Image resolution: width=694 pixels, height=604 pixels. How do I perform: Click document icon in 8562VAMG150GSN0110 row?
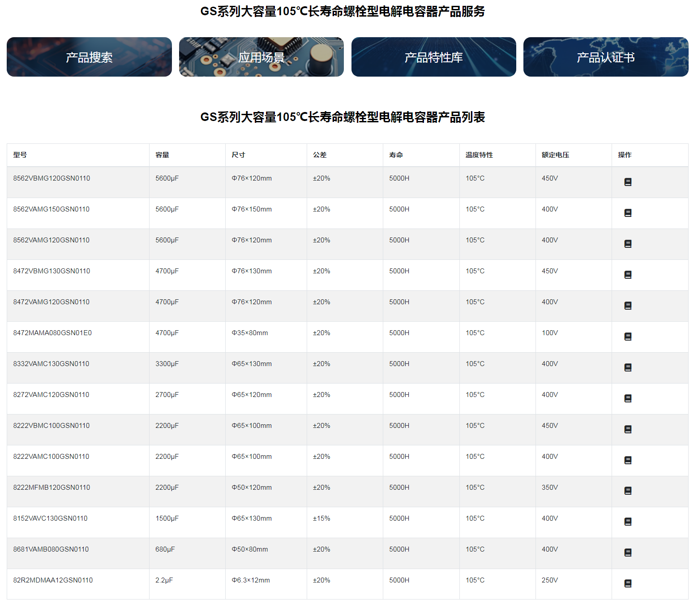point(628,213)
